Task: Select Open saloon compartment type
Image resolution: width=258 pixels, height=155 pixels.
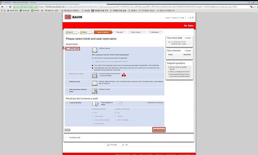Action: [x=93, y=116]
